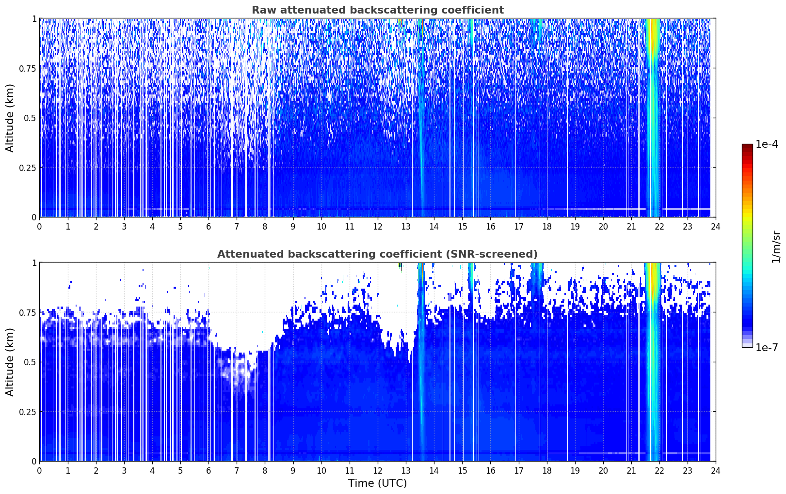Click the 'Time (UTC)' x-axis label
This screenshot has width=786, height=494.
pos(377,483)
